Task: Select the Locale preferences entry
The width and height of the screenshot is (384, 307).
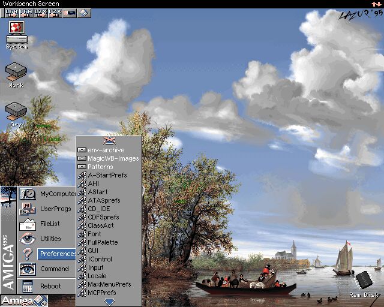Action: pos(109,276)
